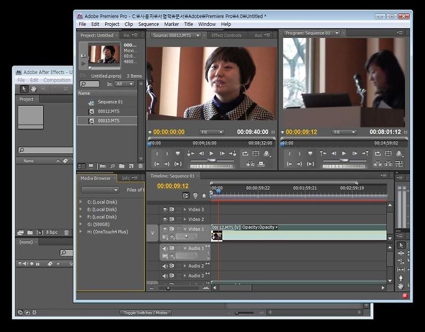Open Project panel In: All dropdown
This screenshot has width=425, height=332.
coord(125,84)
